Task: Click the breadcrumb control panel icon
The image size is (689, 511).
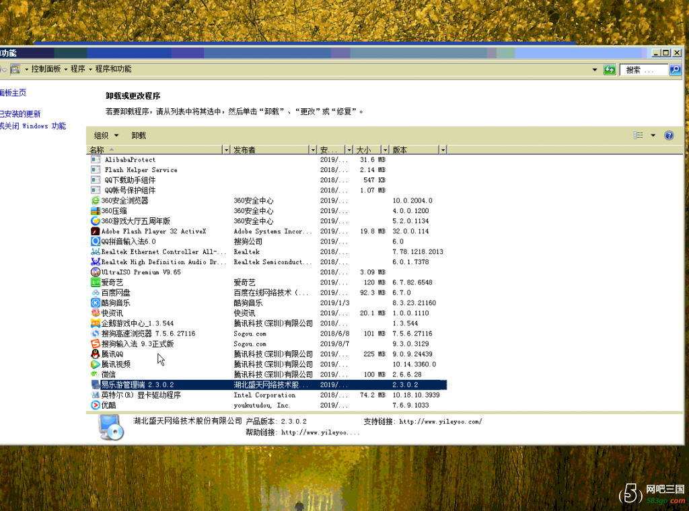Action: [16, 69]
